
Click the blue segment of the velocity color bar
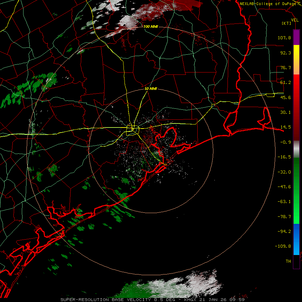point(296,239)
